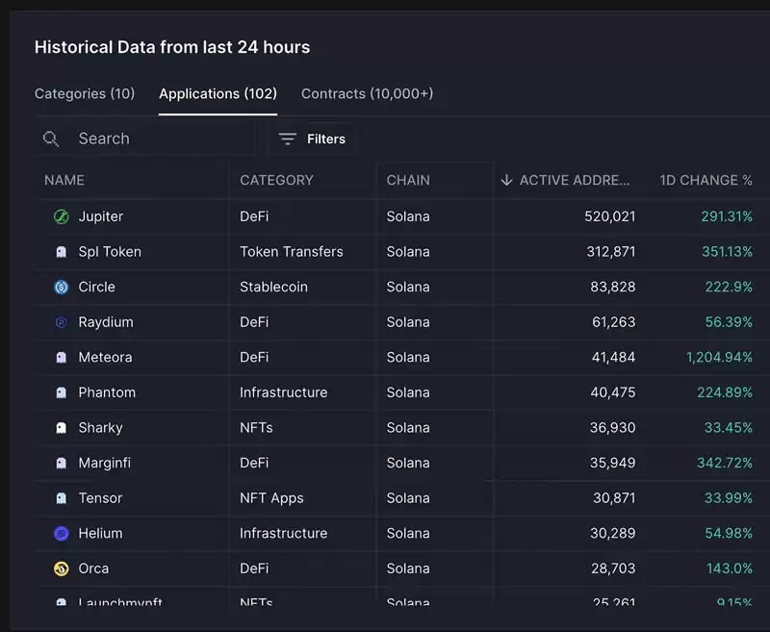Click the Circle stablecoin logo icon
The width and height of the screenshot is (770, 632).
pos(62,287)
